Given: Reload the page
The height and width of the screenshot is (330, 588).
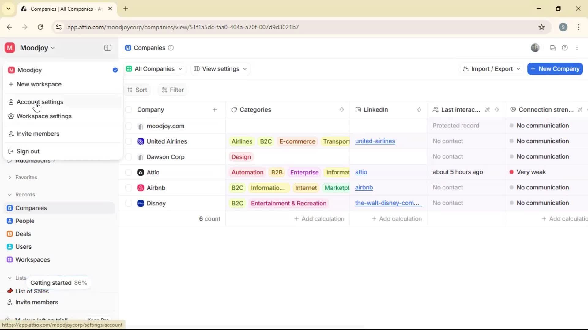Looking at the screenshot, I should pyautogui.click(x=40, y=27).
